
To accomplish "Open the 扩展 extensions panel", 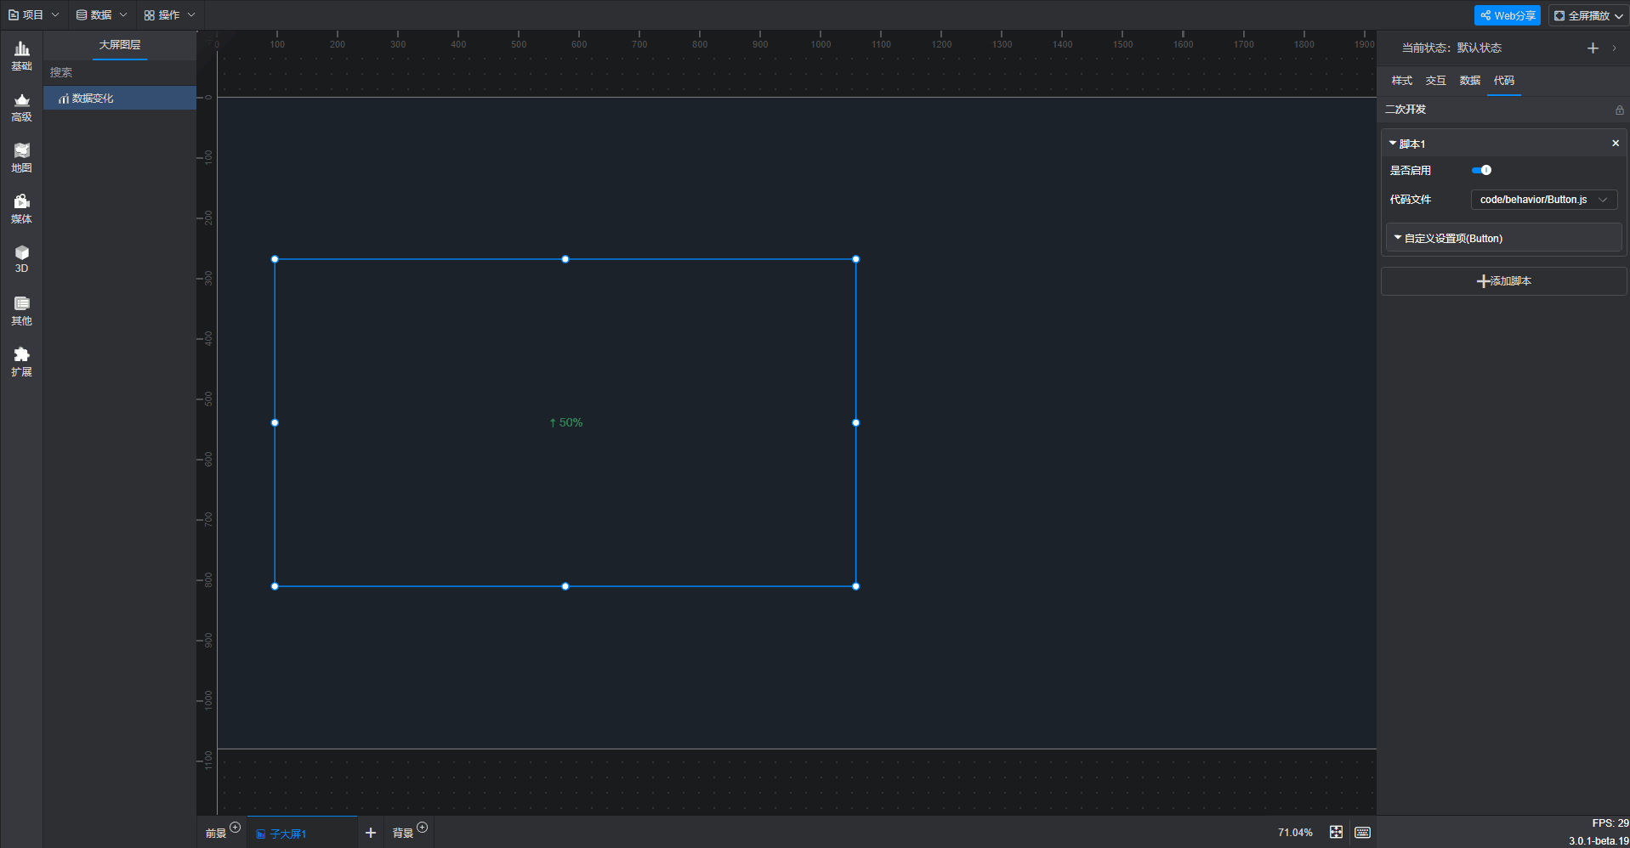I will (21, 362).
